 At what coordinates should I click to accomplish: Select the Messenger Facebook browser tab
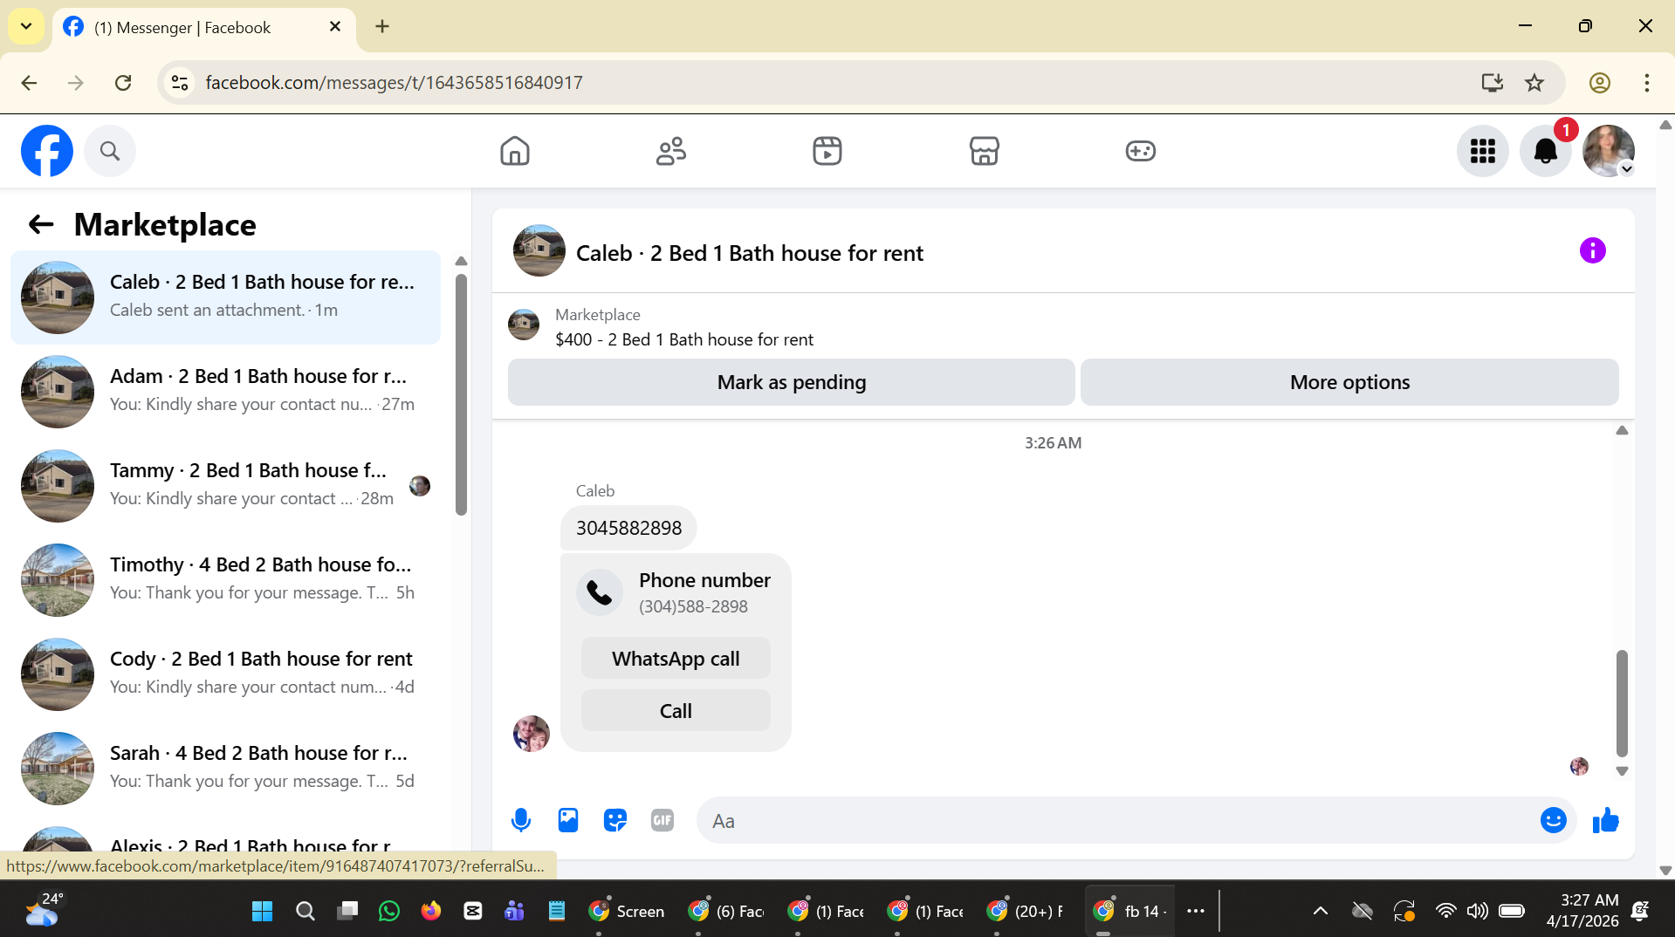coord(203,27)
